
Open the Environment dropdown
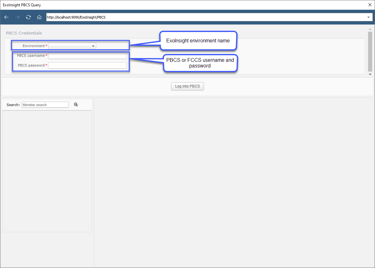coord(72,46)
